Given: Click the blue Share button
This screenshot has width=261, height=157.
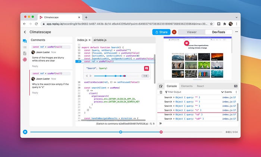Looking at the screenshot, I should [x=161, y=32].
